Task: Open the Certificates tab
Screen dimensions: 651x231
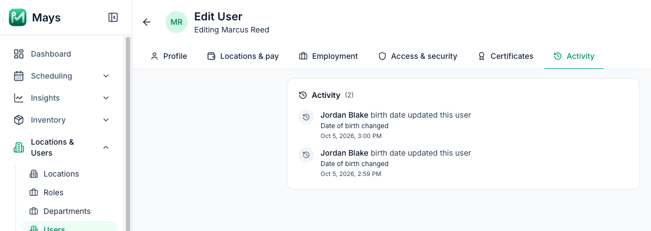Action: [506, 56]
